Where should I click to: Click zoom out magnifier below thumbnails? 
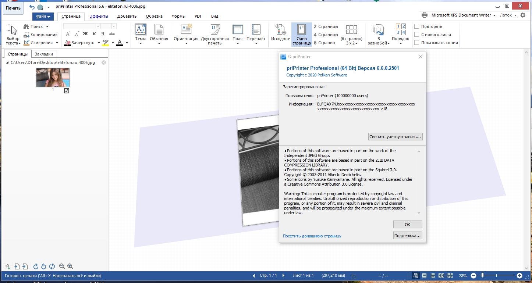[62, 266]
